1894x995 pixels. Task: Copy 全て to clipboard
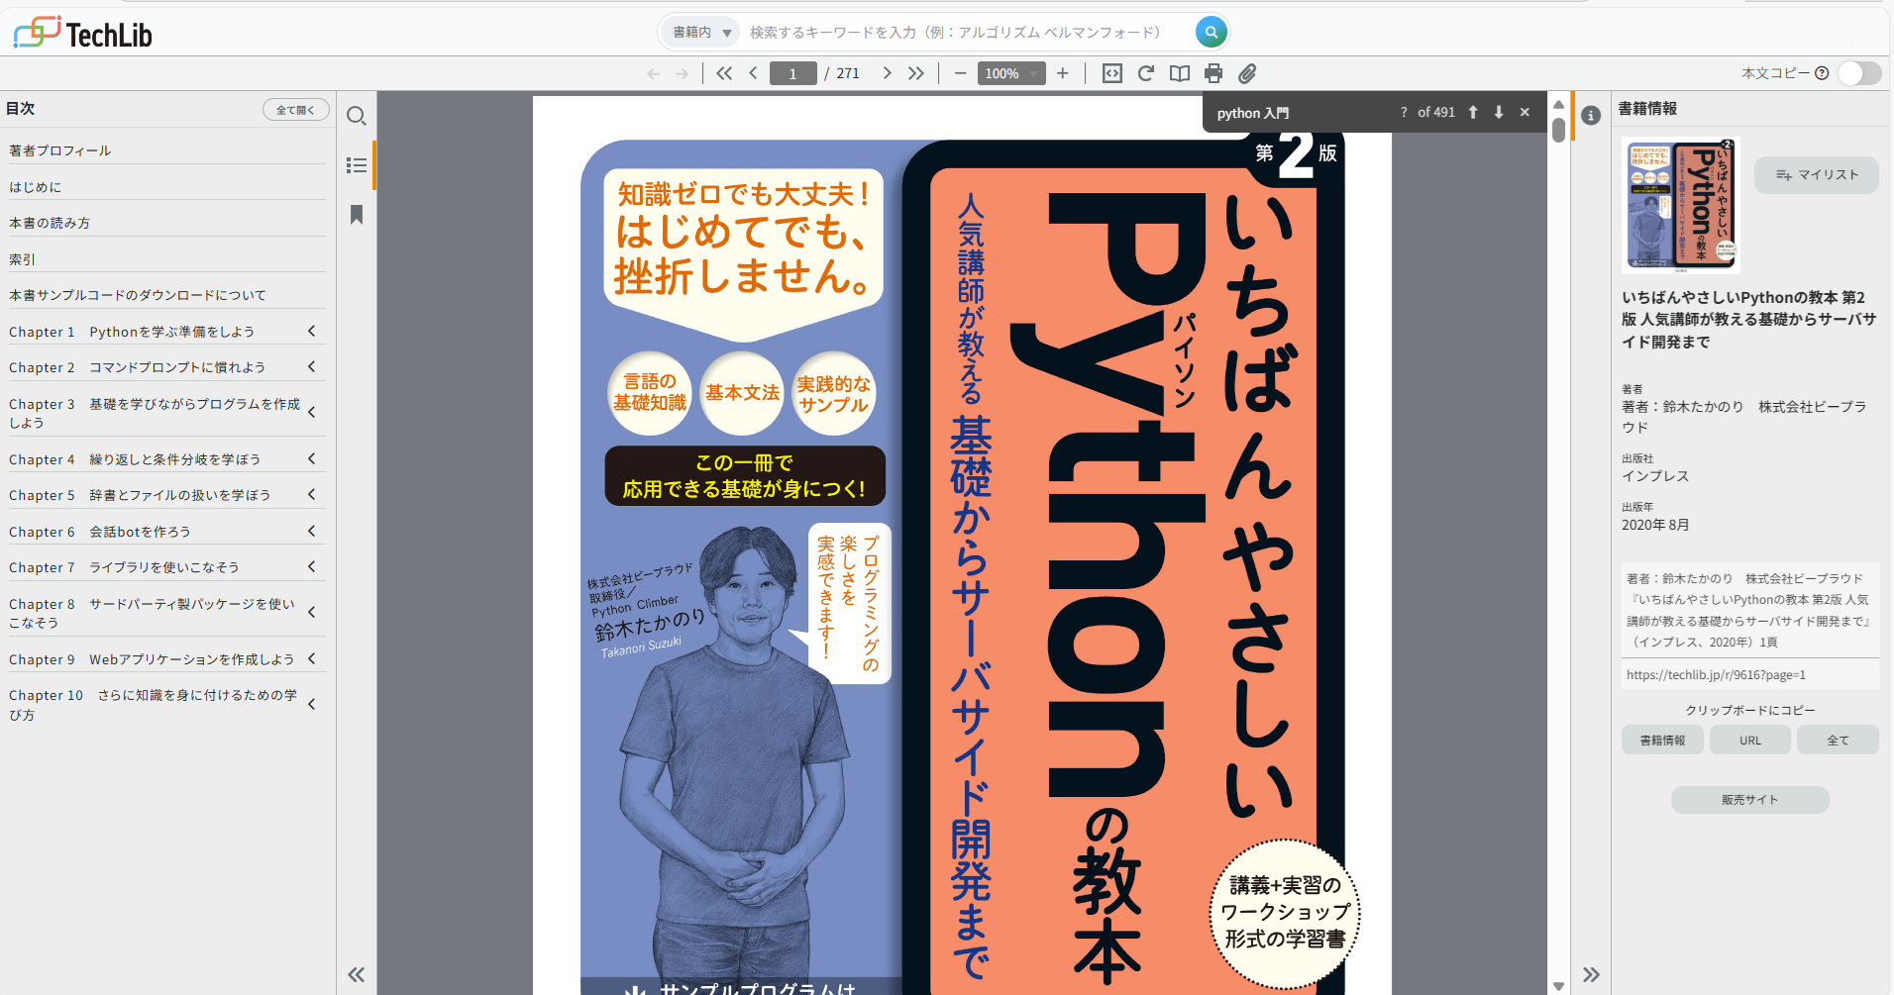(1838, 740)
